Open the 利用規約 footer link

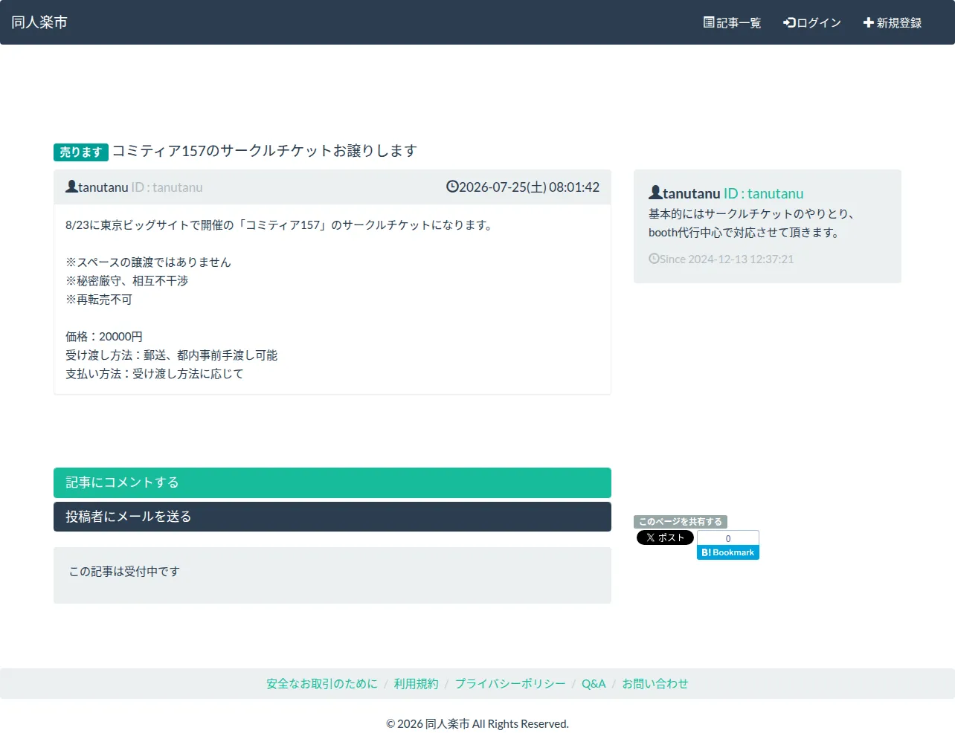point(417,684)
